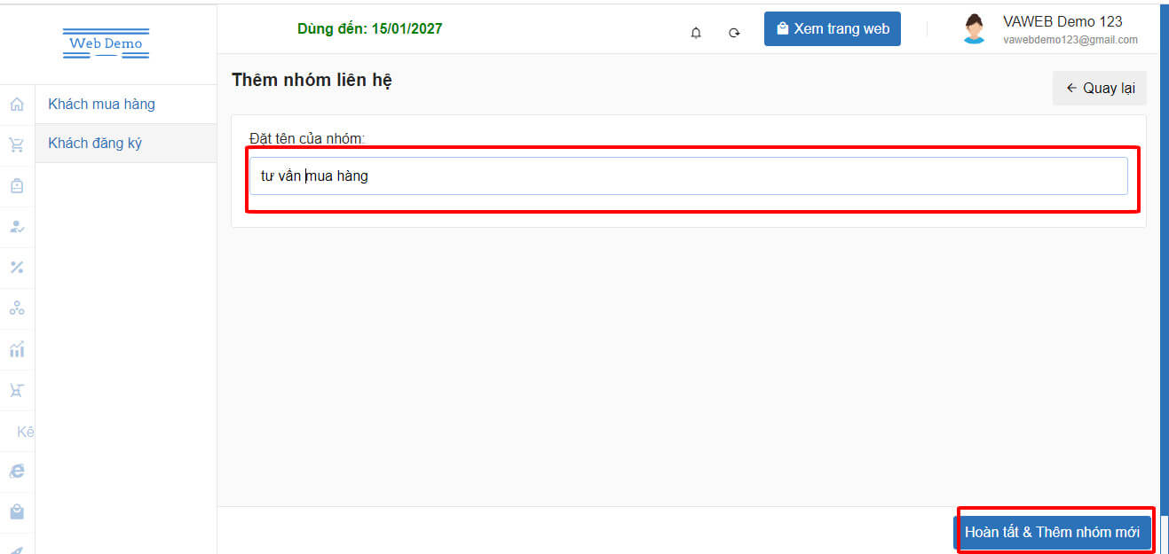Click the notification bell icon
The image size is (1169, 554).
696,33
